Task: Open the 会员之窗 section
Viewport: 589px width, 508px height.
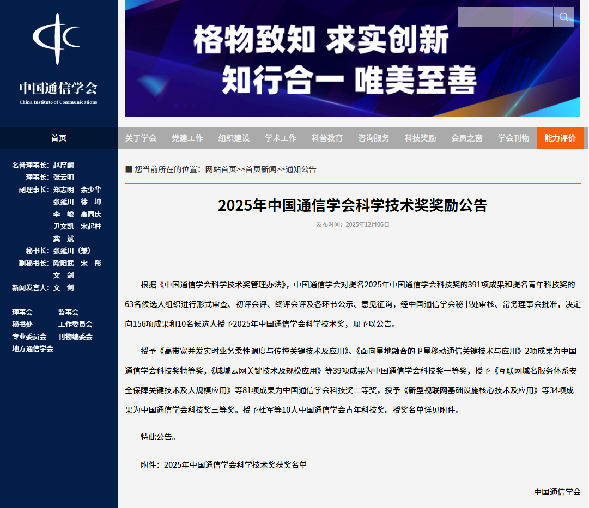Action: [x=467, y=138]
